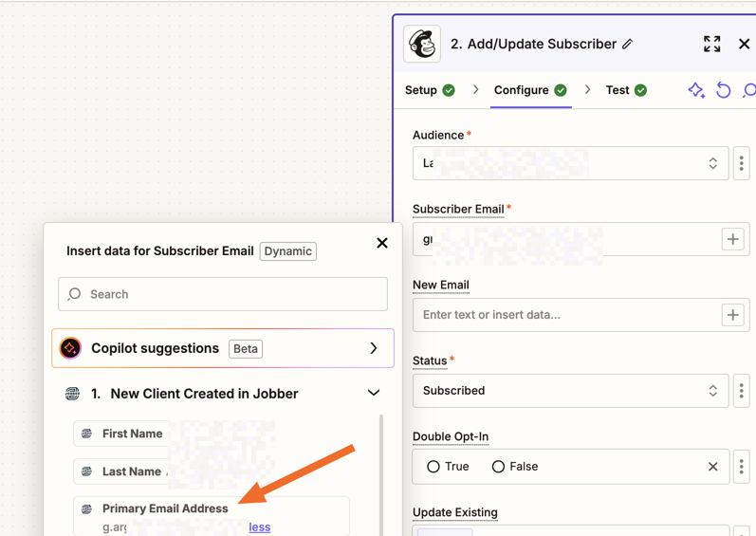Select the Last Name data field
The width and height of the screenshot is (756, 536).
point(174,471)
